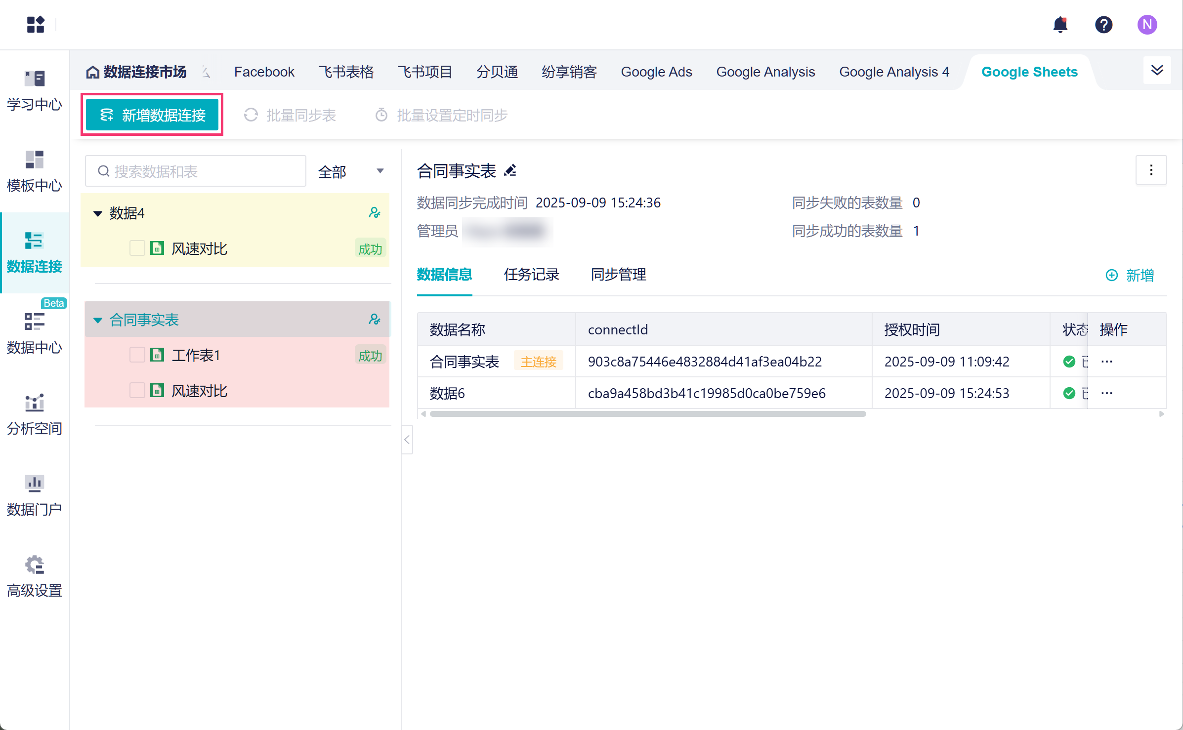Check the 工作表1 checkbox
This screenshot has width=1183, height=730.
[137, 355]
